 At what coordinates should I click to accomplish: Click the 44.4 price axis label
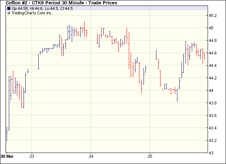coord(213,65)
